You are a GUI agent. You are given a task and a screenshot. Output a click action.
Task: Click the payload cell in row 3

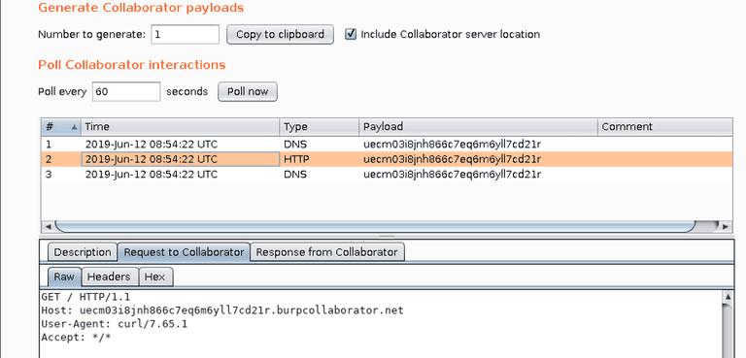pos(478,174)
